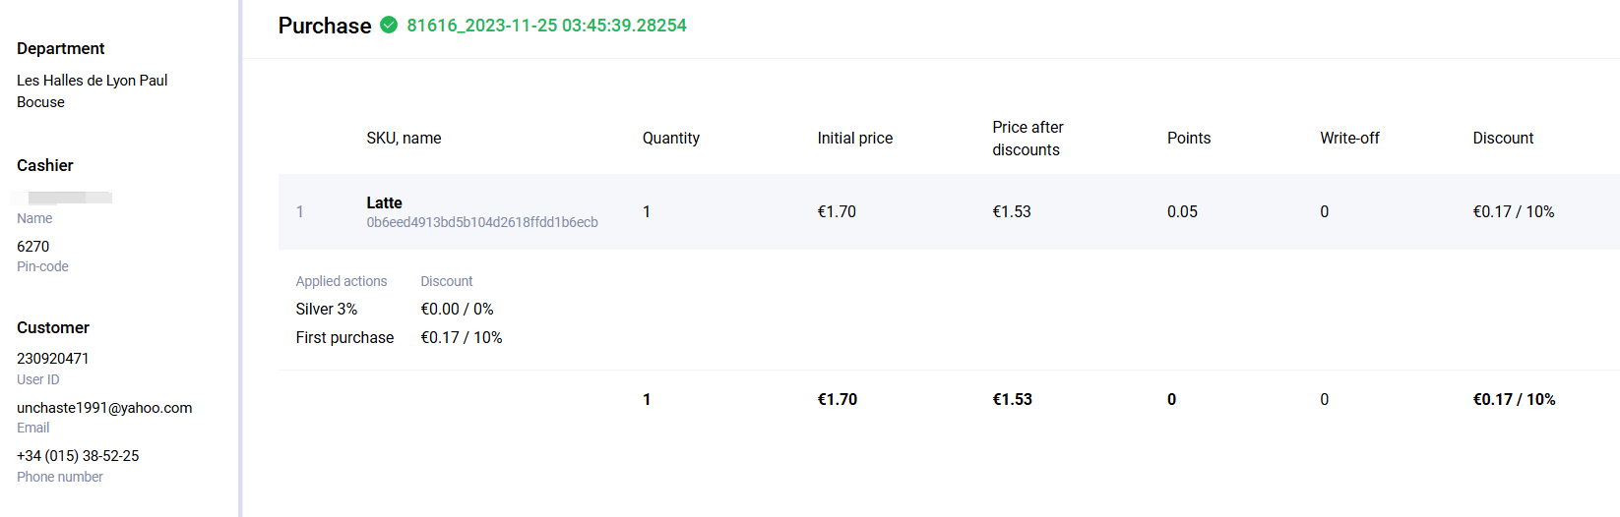Click the customer phone number

pos(78,456)
